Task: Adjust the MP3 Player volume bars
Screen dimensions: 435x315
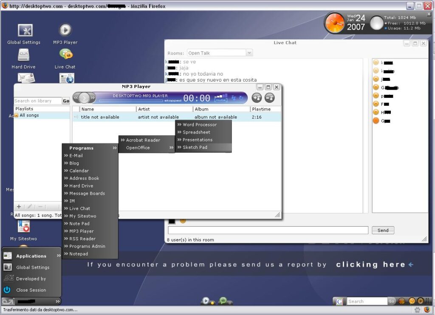Action: pyautogui.click(x=221, y=96)
